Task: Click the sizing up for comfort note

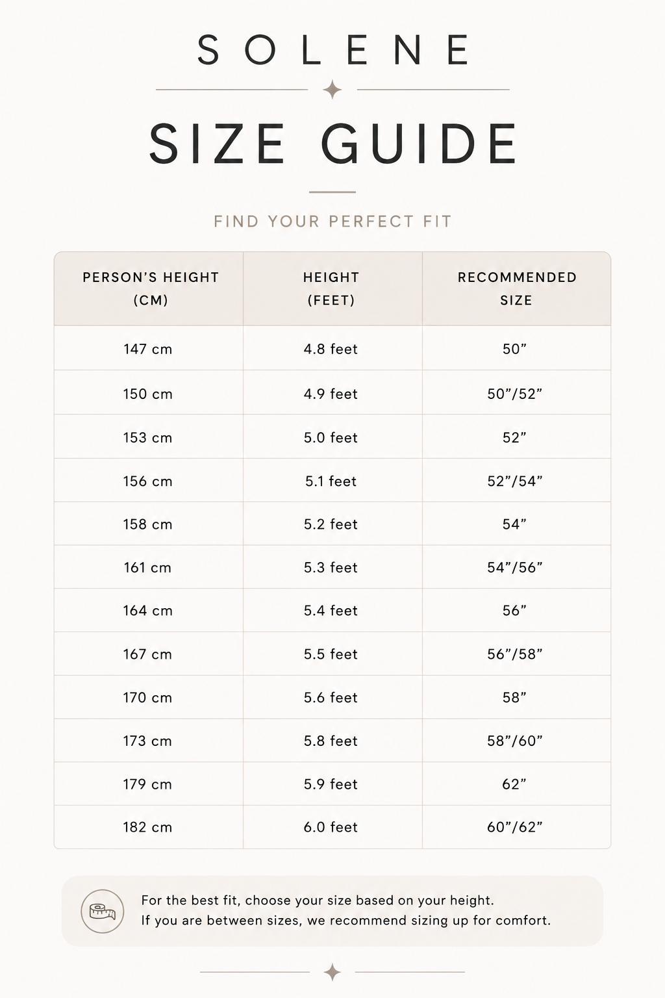Action: pos(345,920)
